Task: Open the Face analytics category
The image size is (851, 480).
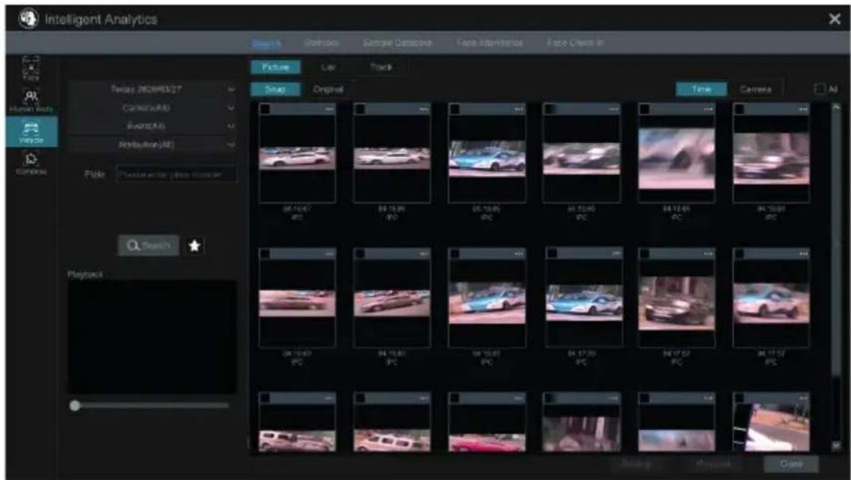Action: pyautogui.click(x=31, y=69)
